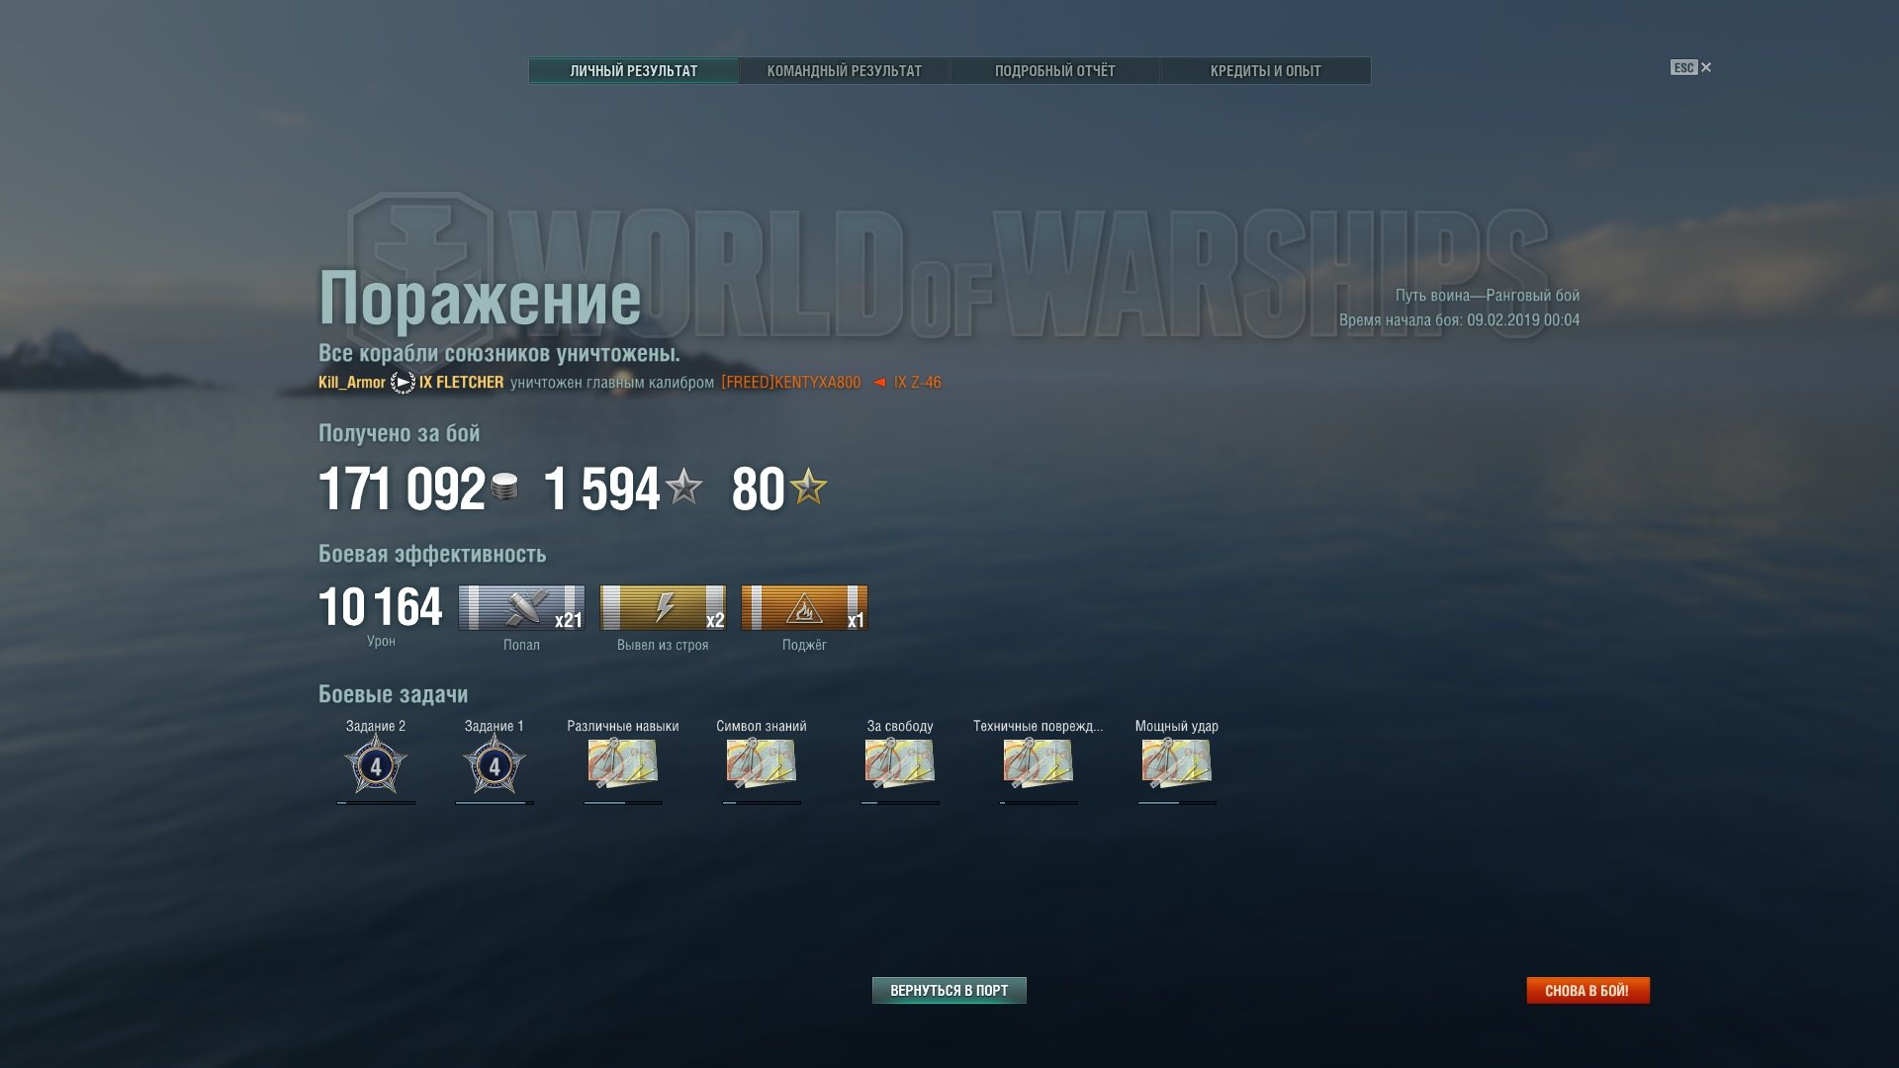Viewport: 1899px width, 1068px height.
Task: Switch to Подробный отчёт tab
Action: [1054, 71]
